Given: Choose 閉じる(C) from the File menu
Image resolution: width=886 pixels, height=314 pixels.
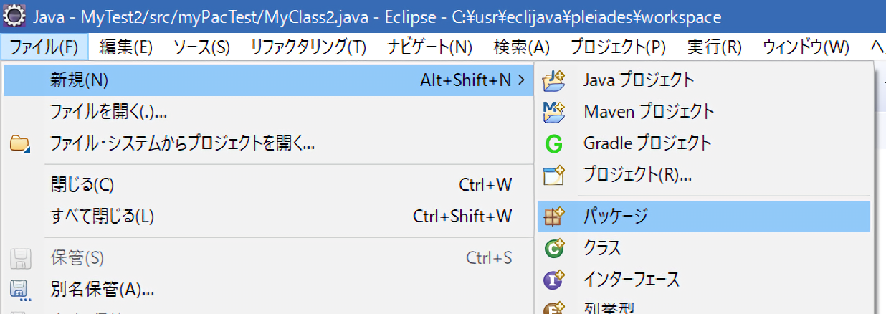Looking at the screenshot, I should [82, 184].
